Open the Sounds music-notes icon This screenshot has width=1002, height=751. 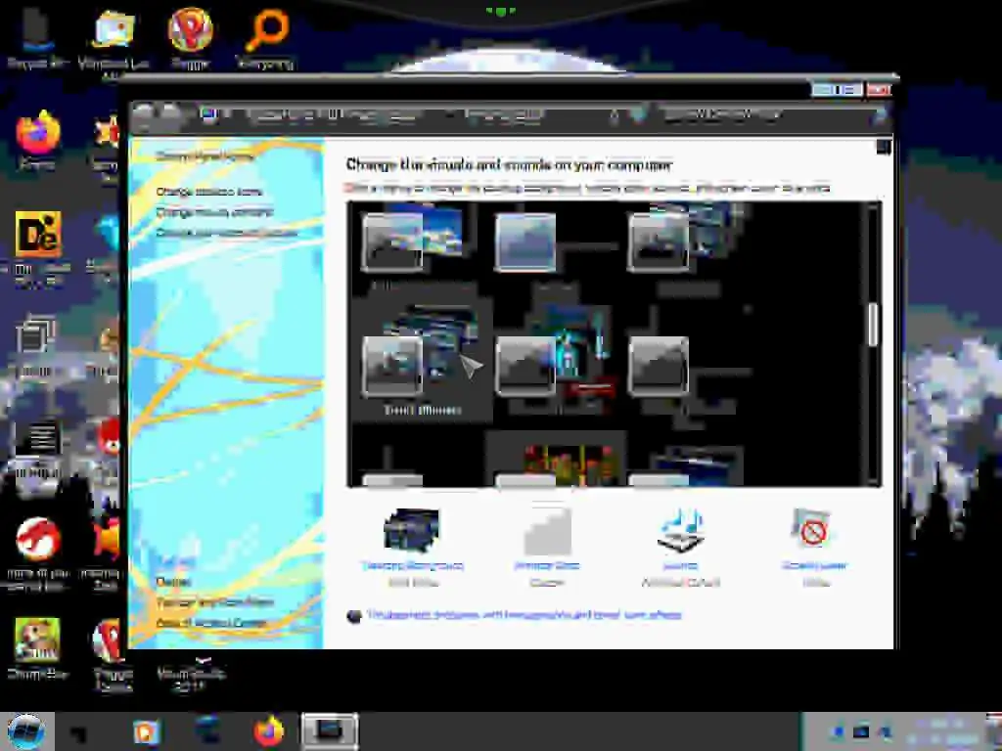click(x=681, y=530)
